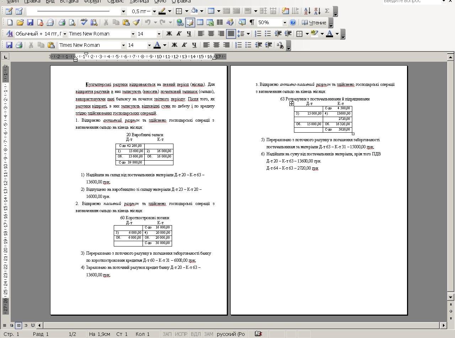Open Table AutoFormat

coord(285,11)
